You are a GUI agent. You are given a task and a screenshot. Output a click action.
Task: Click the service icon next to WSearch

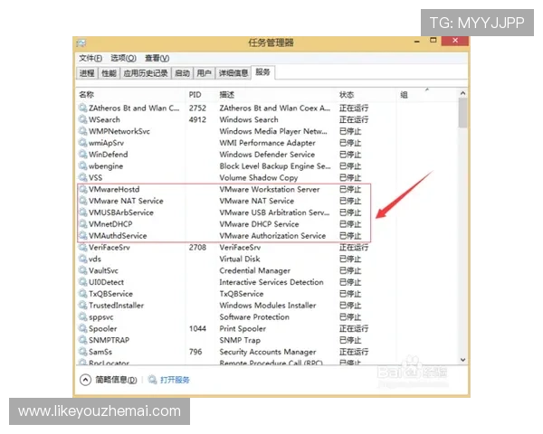pyautogui.click(x=82, y=119)
